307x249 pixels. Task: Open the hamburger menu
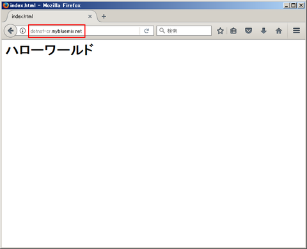pyautogui.click(x=296, y=31)
